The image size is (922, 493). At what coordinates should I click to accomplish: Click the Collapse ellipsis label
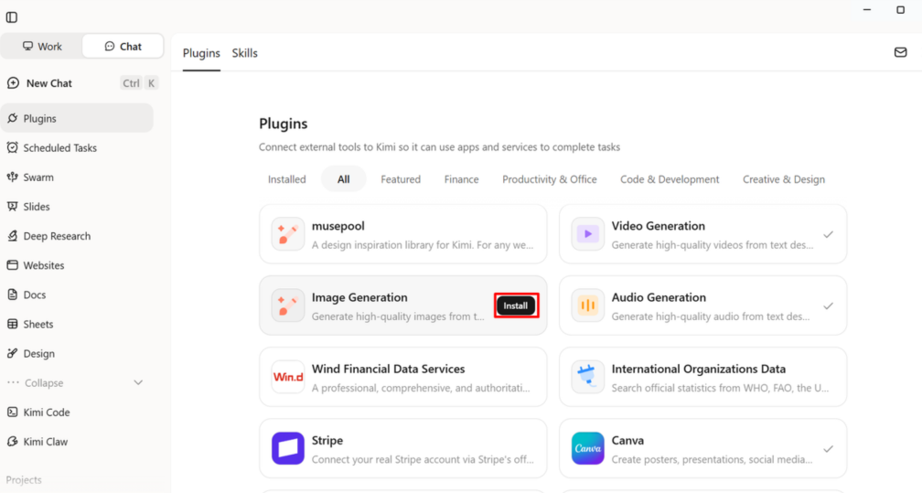(36, 383)
